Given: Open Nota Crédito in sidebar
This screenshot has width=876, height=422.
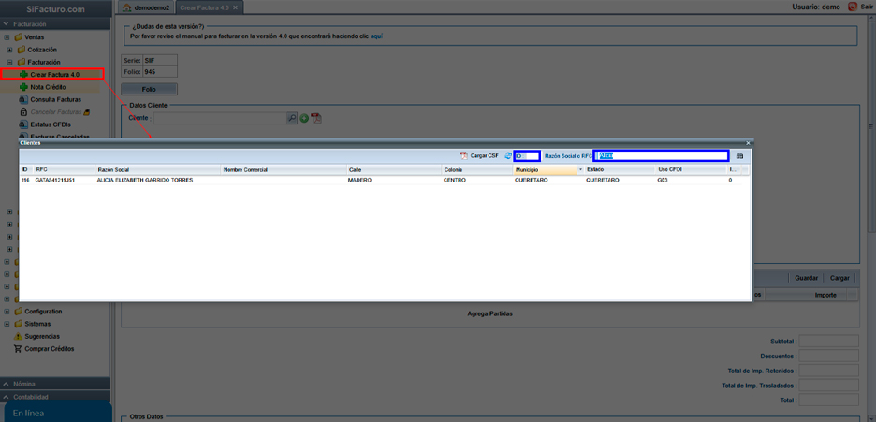Looking at the screenshot, I should pyautogui.click(x=48, y=87).
